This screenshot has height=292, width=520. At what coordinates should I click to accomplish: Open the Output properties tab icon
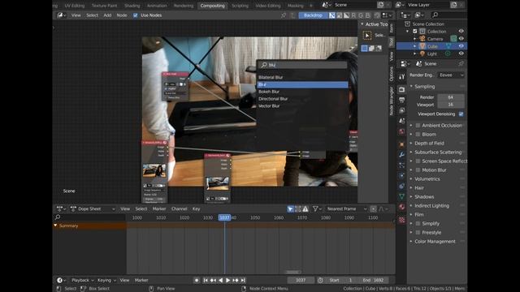point(402,100)
